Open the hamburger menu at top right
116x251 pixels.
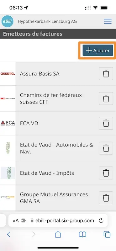pos(108,21)
